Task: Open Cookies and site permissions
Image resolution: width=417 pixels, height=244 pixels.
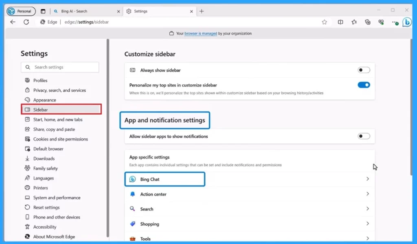Action: [61, 139]
